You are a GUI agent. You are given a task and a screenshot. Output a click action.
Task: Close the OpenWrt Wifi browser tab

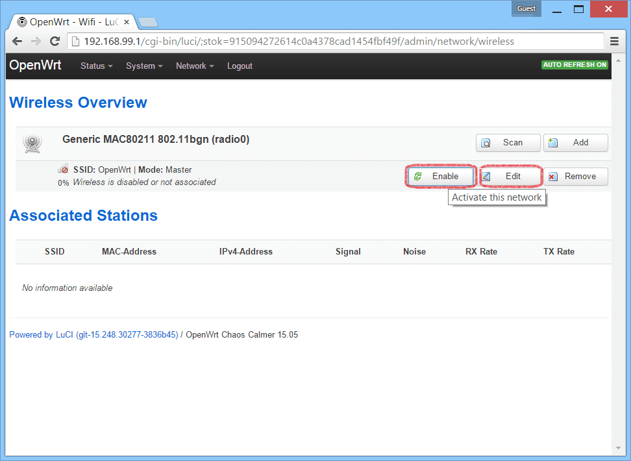coord(127,22)
